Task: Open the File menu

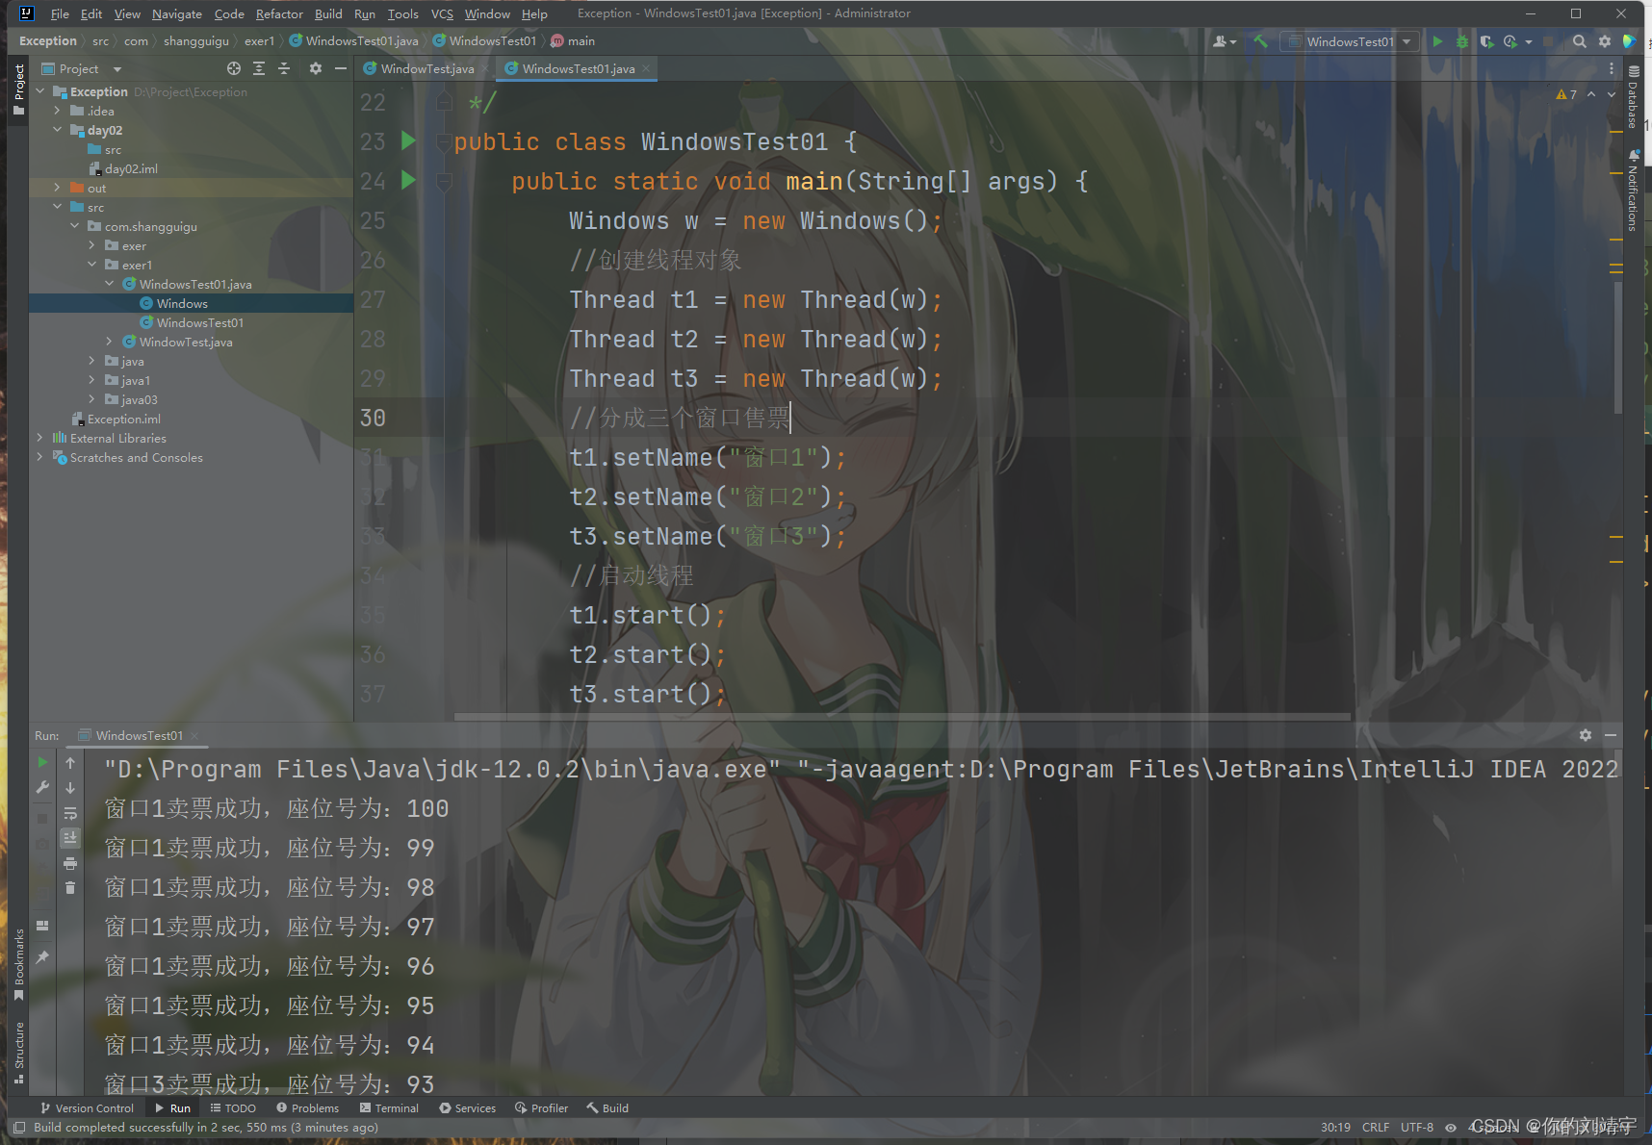Action: [x=60, y=13]
